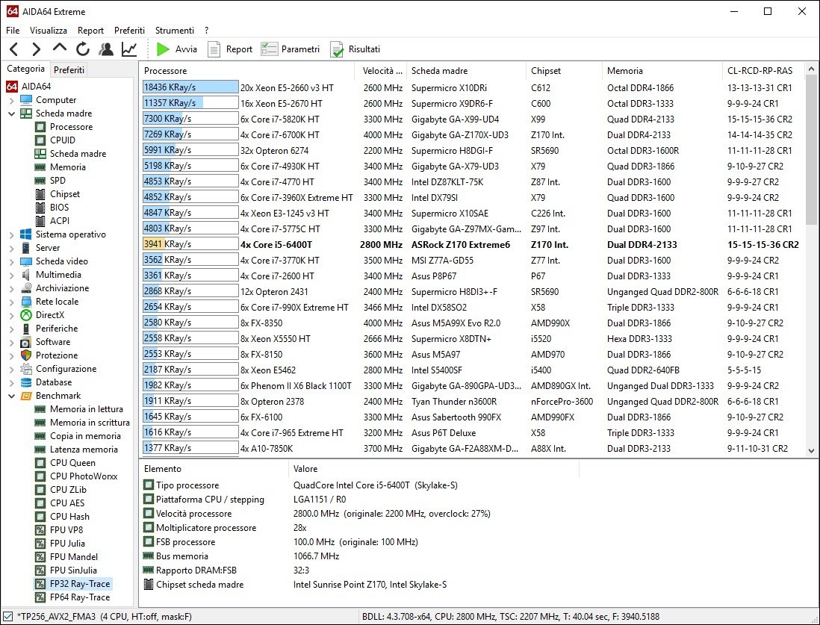This screenshot has height=625, width=820.
Task: Start the benchmark with the Avvia button
Action: (x=178, y=49)
